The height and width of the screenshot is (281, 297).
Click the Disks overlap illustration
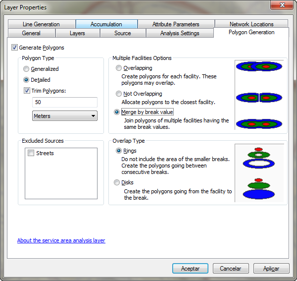(x=258, y=189)
